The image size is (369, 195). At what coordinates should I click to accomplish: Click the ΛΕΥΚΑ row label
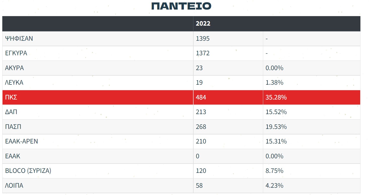click(14, 82)
